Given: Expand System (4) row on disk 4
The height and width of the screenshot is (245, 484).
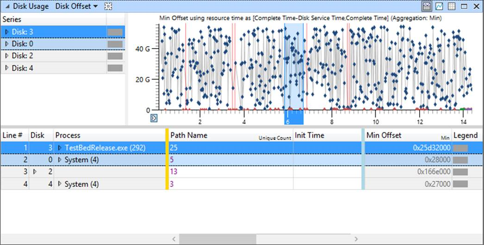Looking at the screenshot, I should (60, 184).
